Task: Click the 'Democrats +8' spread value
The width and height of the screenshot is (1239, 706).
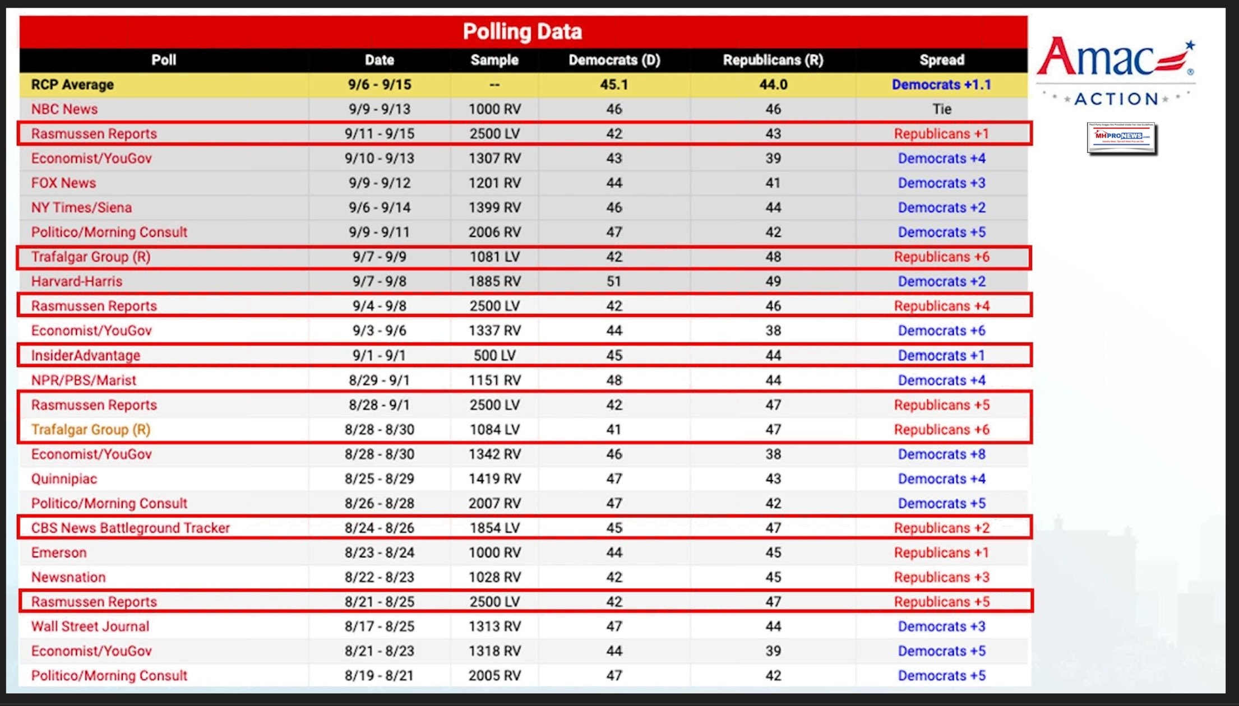Action: pos(942,454)
